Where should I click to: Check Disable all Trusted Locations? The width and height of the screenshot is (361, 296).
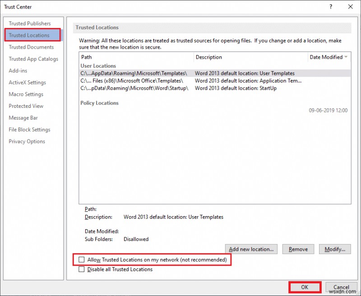[x=82, y=269]
